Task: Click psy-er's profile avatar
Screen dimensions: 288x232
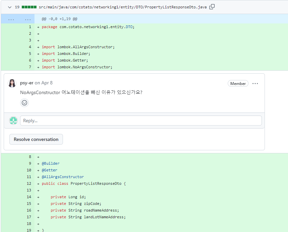Action: (12, 83)
